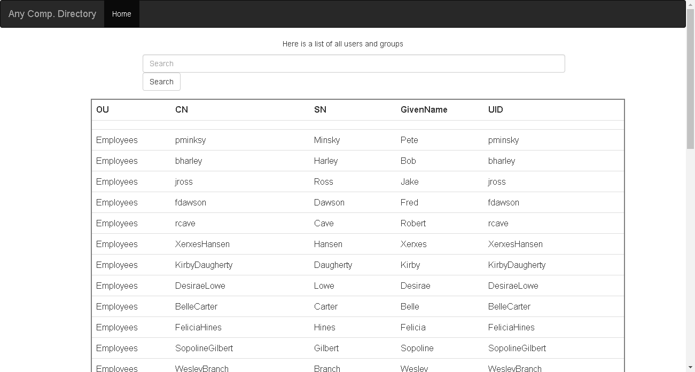Screen dimensions: 695x372
Task: Select the vertical page scrollbar thumb
Action: point(690,79)
